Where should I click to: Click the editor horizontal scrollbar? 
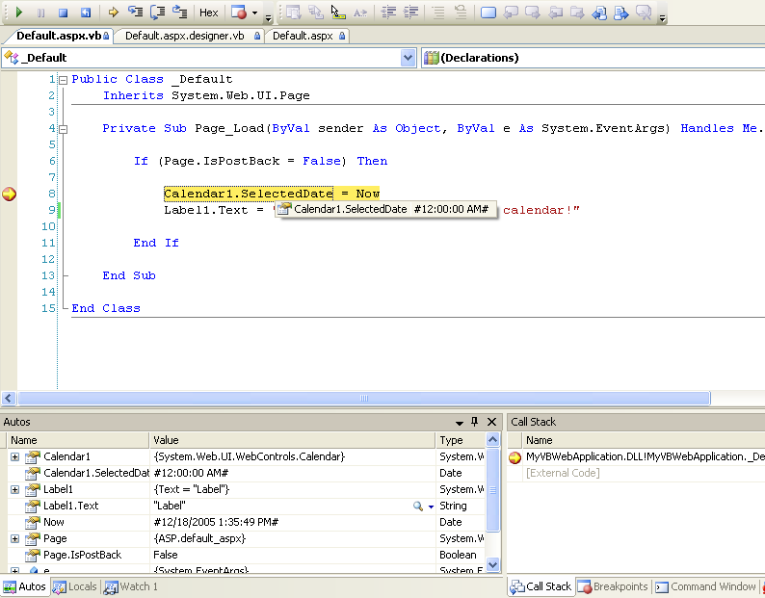363,398
